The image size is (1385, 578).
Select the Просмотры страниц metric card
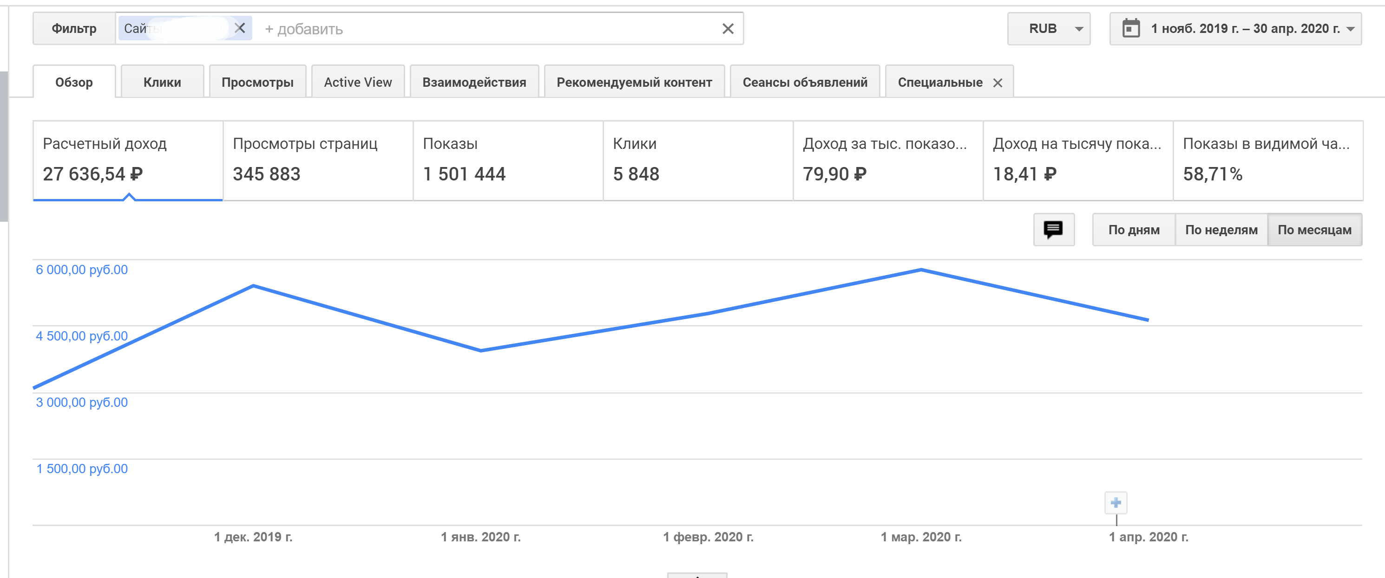coord(318,161)
